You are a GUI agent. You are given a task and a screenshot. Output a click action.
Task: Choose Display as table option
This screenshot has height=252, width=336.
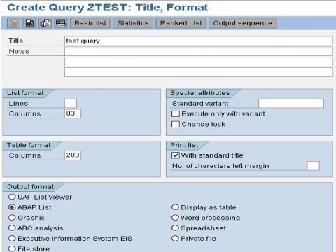pyautogui.click(x=175, y=207)
